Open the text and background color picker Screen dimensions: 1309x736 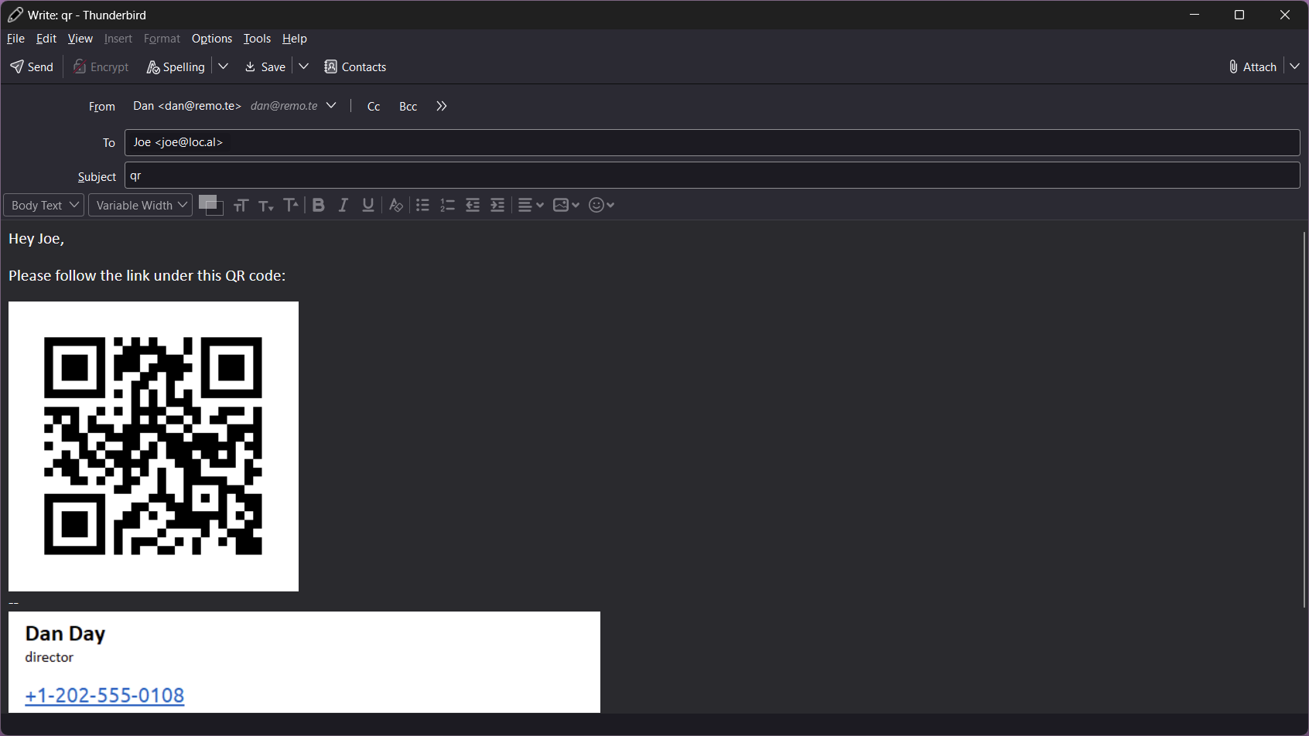(x=210, y=205)
